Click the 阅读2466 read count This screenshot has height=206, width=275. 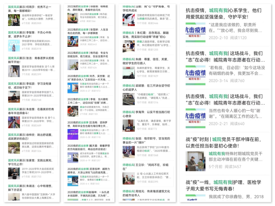point(153,23)
